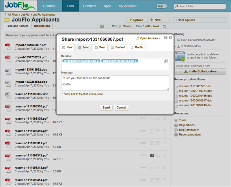
Task: Check the box for resume-1111098313.pdf
Action: 164,168
